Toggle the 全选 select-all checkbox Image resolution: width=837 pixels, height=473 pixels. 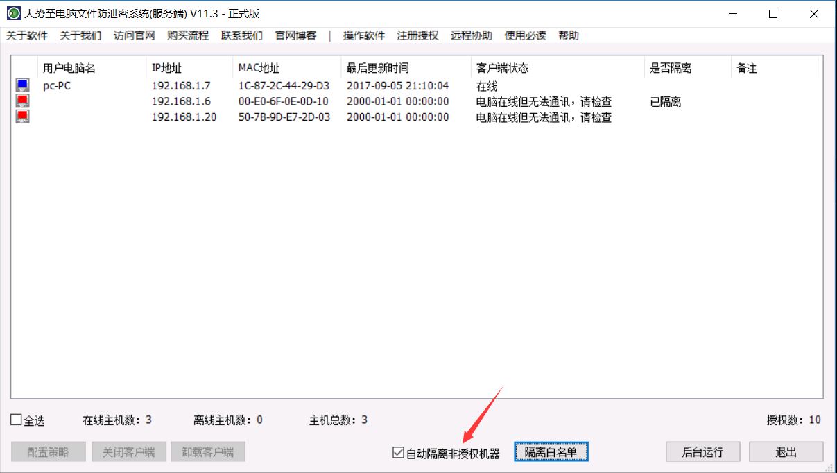pyautogui.click(x=16, y=420)
